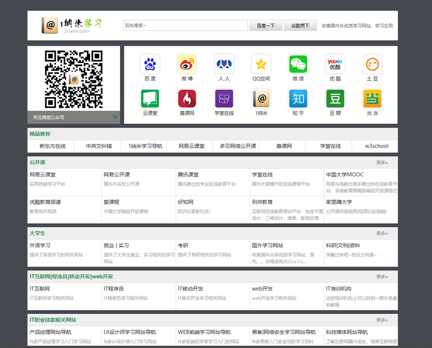Open the WEB前端学习网站导航 link
The width and height of the screenshot is (432, 348).
(x=204, y=332)
